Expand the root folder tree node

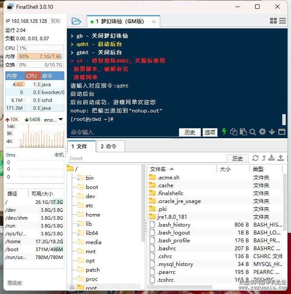pyautogui.click(x=72, y=287)
